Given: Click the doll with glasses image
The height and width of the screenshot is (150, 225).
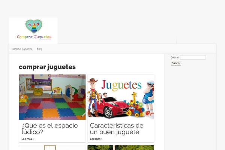Looking at the screenshot, I should [149, 96].
